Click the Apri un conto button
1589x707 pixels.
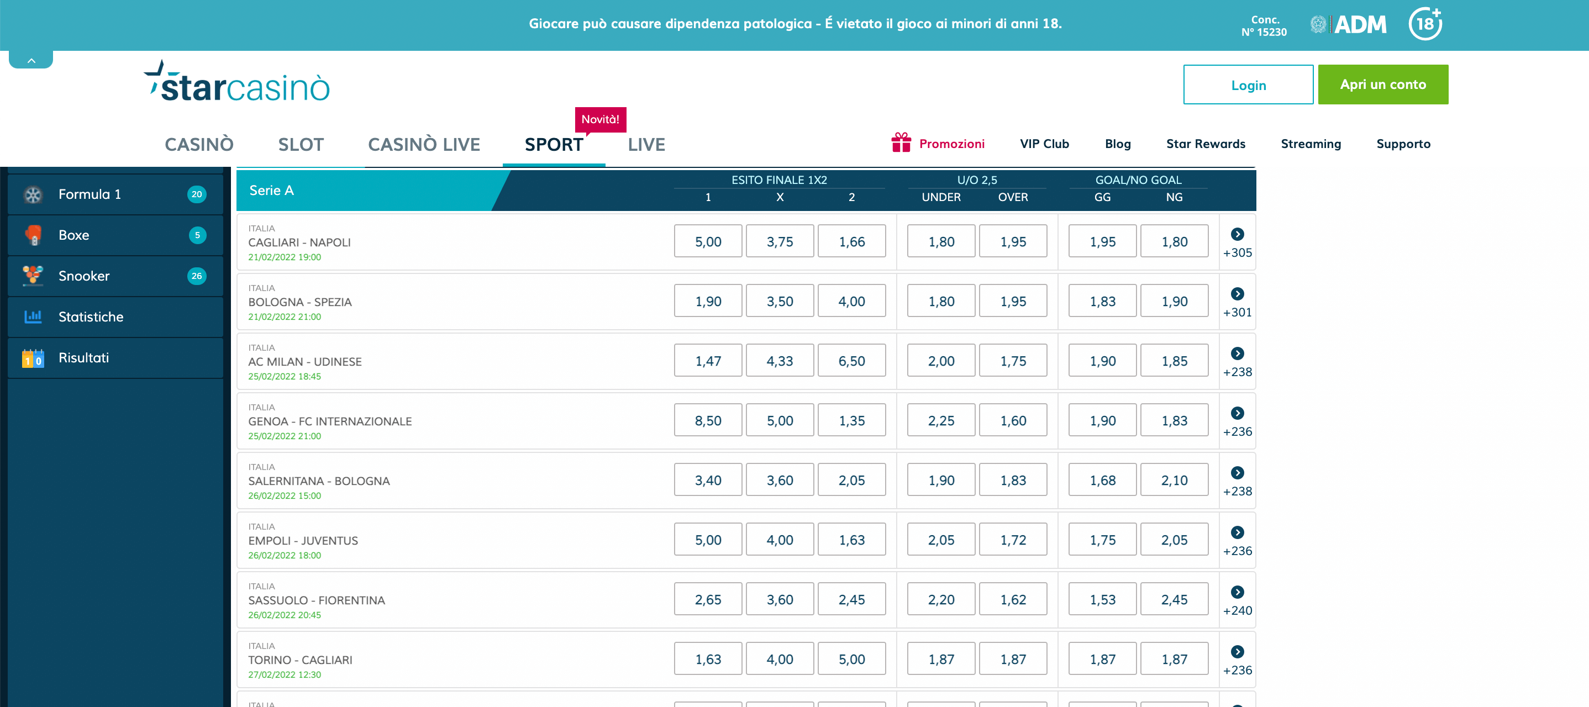tap(1383, 85)
